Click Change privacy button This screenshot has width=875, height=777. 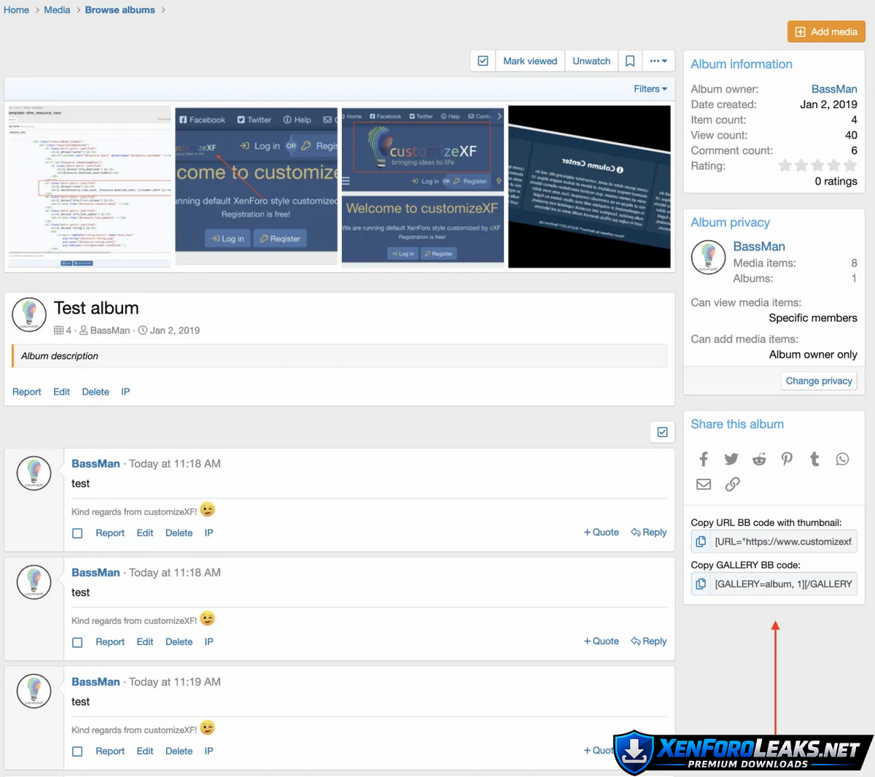[x=819, y=381]
